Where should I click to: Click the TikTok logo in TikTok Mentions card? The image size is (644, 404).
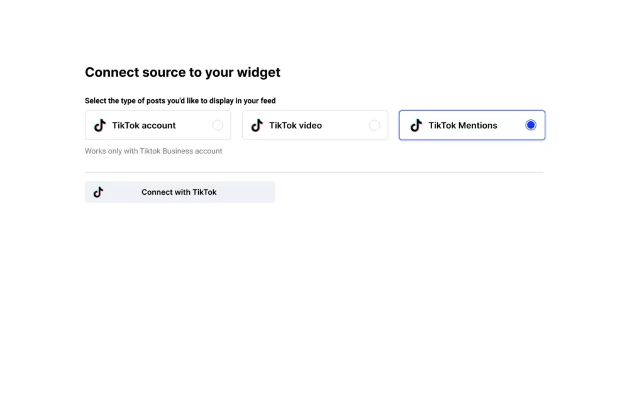[x=416, y=126]
